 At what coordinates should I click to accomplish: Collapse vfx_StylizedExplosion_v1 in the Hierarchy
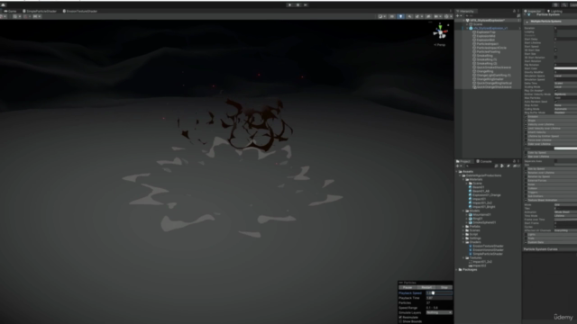pos(467,28)
